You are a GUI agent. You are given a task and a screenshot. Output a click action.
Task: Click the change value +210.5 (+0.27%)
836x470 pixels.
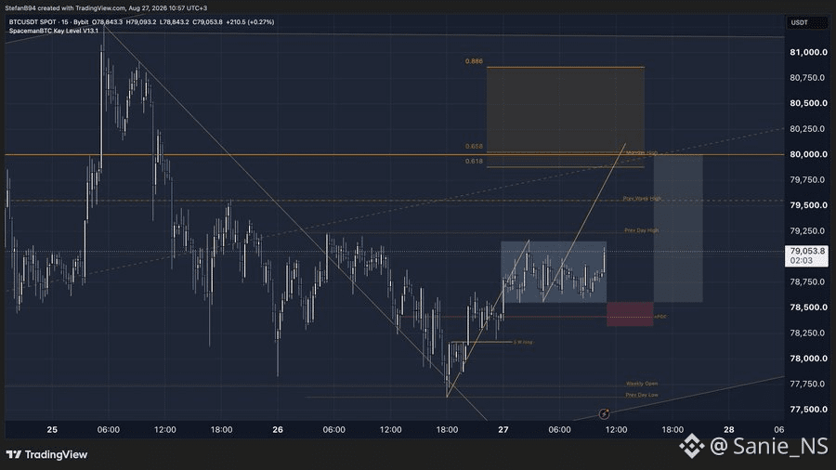coord(250,22)
